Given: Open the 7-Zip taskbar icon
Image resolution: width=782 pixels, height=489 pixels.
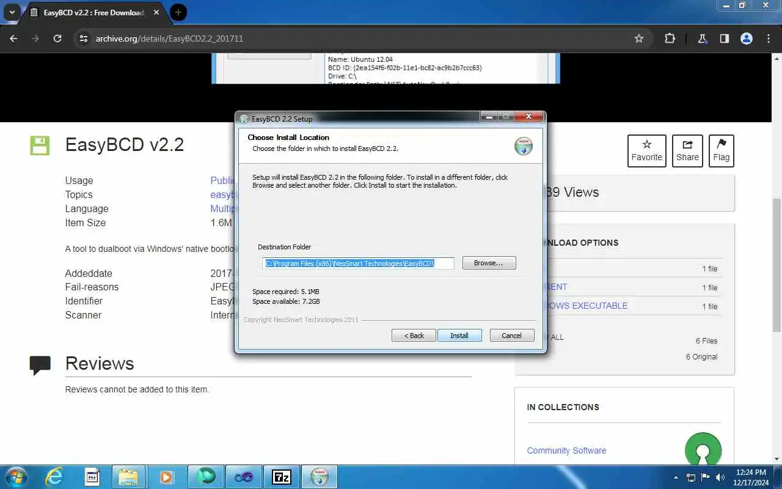Looking at the screenshot, I should coord(281,477).
